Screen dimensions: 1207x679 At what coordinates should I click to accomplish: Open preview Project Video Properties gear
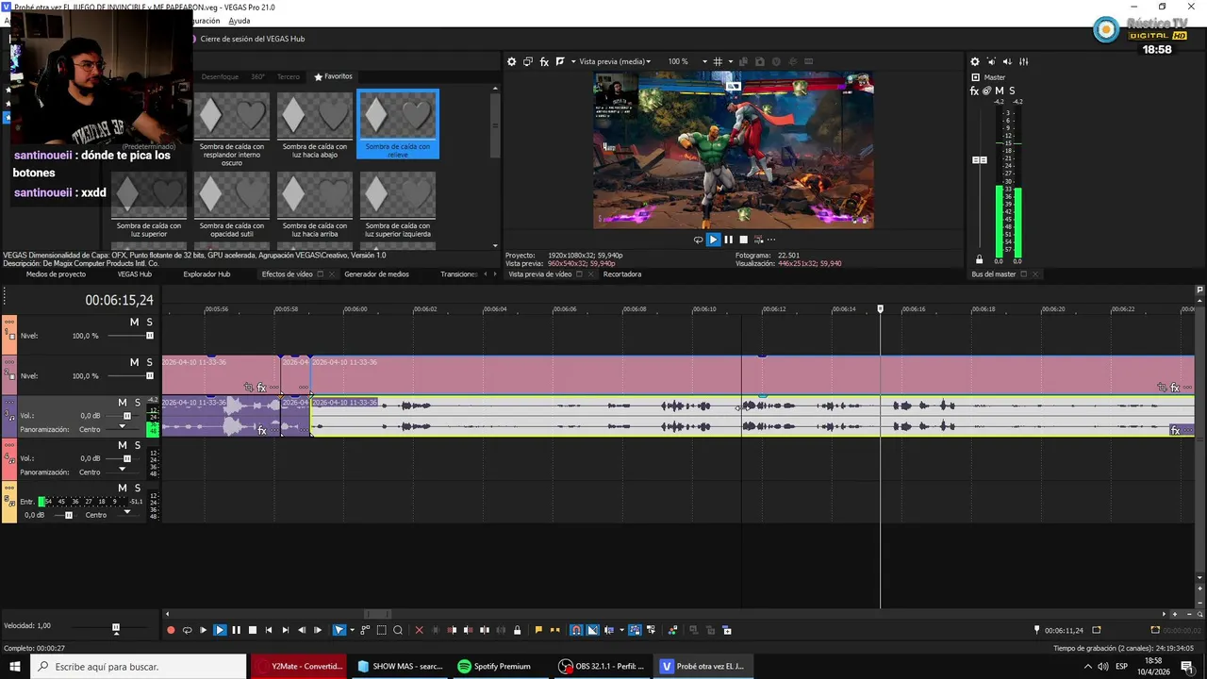512,61
